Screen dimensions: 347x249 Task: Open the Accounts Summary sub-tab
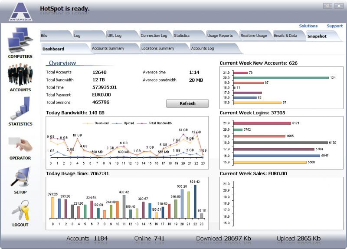[x=108, y=48]
